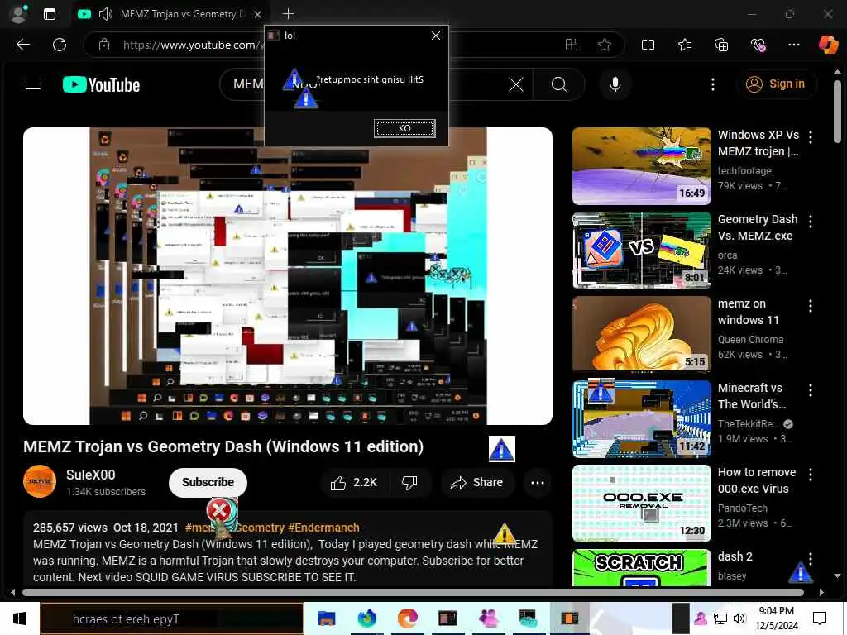
Task: Open menu for How to remove 000.exe video
Action: [x=811, y=475]
